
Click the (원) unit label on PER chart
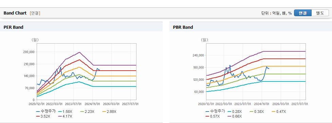click(x=35, y=40)
